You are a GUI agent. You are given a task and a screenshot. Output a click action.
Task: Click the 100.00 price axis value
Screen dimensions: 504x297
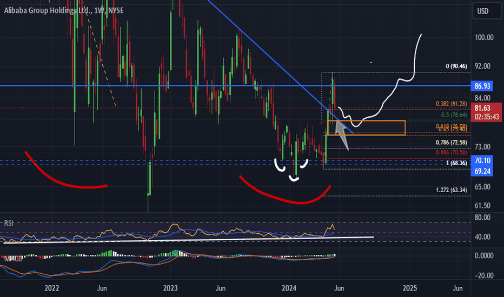(484, 38)
